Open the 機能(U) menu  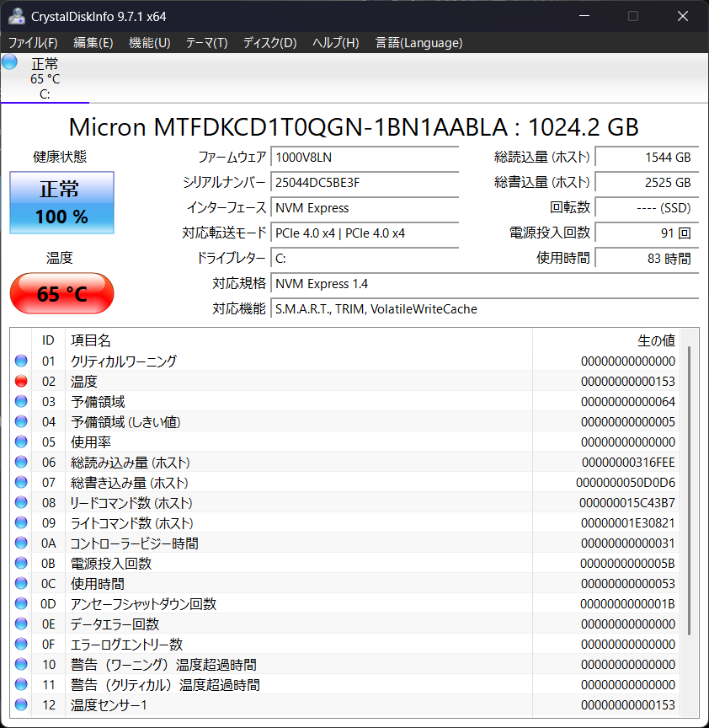[x=149, y=43]
